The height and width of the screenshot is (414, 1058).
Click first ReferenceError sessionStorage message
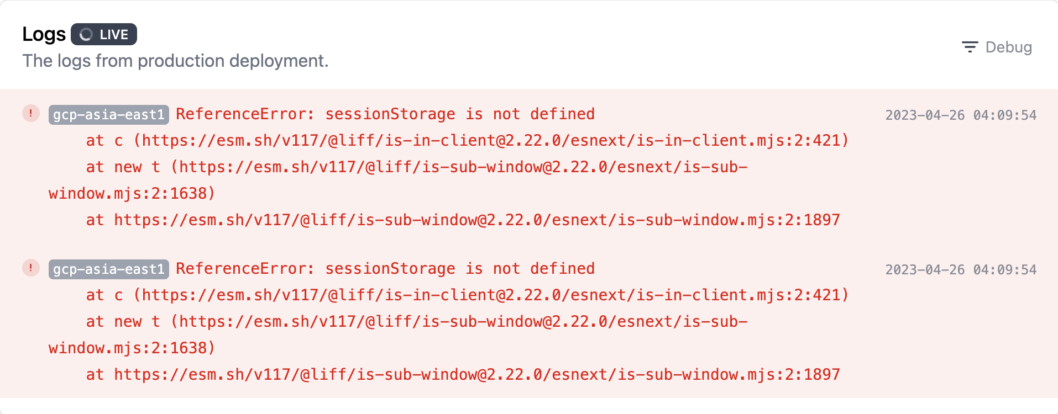tap(385, 114)
